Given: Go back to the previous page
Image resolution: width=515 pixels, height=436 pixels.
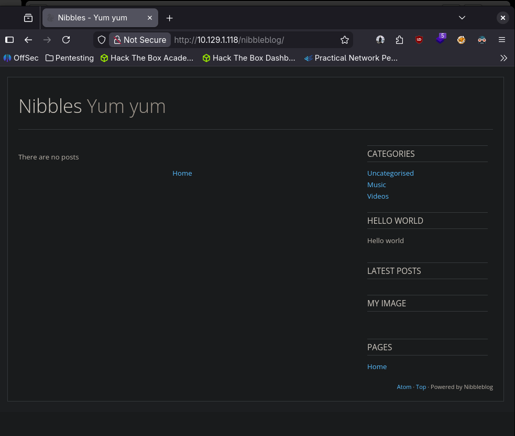Looking at the screenshot, I should (28, 40).
